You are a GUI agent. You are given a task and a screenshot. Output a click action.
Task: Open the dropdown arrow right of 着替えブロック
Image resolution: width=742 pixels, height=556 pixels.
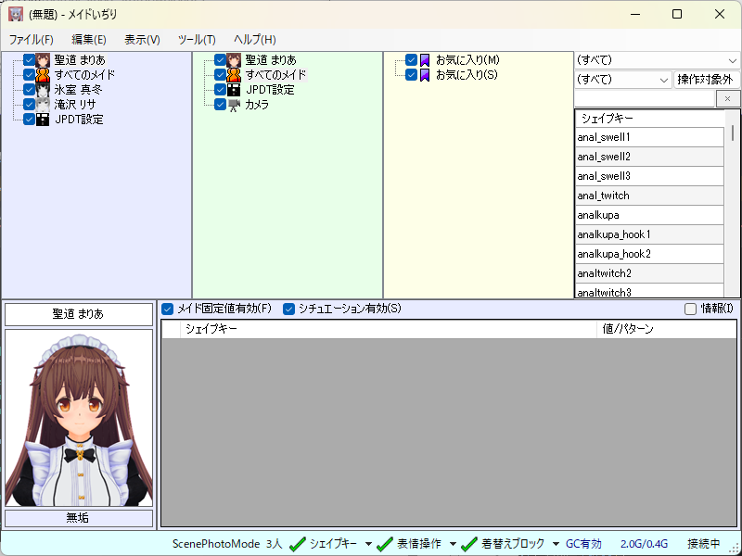556,544
